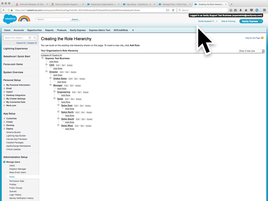Click in the Salesforce search field
Screen dimensions: 268x201
click(53, 19)
